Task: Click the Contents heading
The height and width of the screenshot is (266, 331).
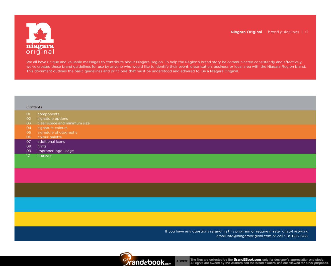Action: click(34, 107)
